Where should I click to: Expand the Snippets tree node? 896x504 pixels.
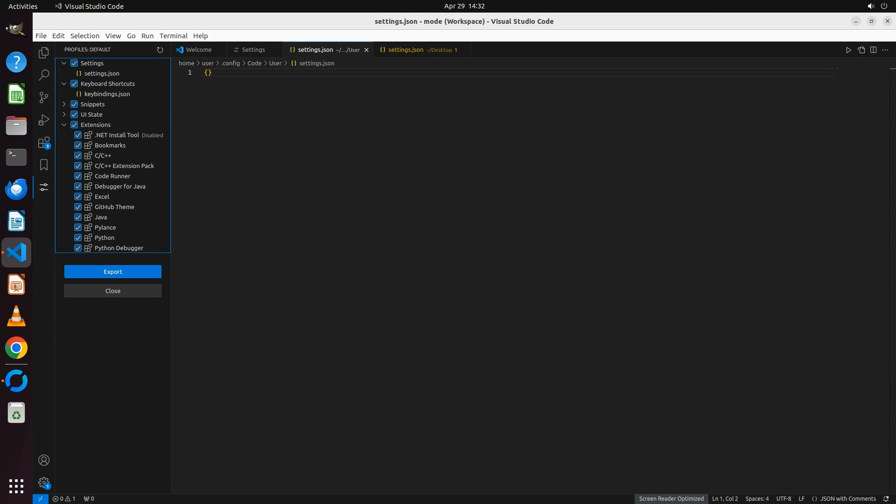tap(64, 104)
